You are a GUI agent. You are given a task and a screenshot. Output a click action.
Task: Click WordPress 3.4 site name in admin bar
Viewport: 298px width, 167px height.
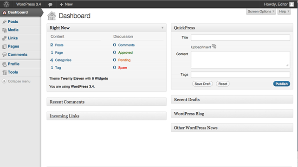[28, 4]
